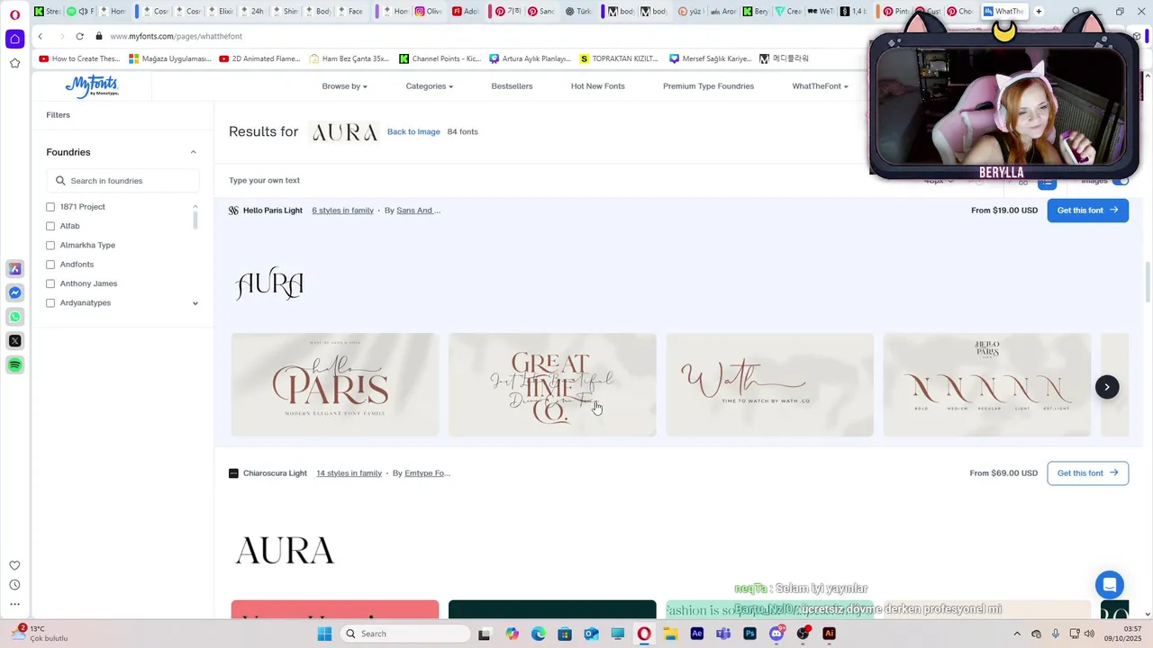The height and width of the screenshot is (648, 1153).
Task: Collapse the Foundries filter section
Action: (193, 152)
